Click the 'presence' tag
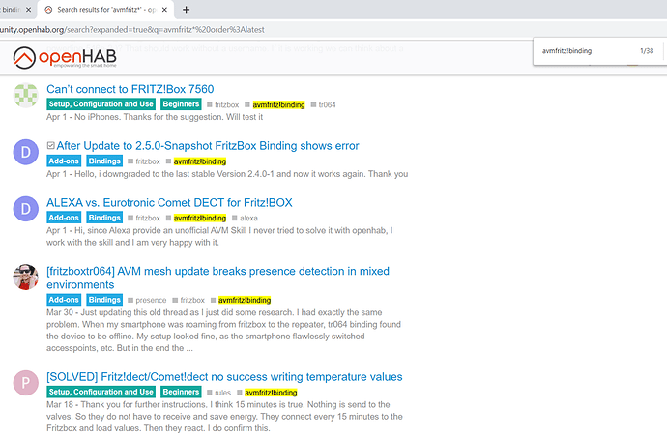This screenshot has width=667, height=439. point(151,301)
